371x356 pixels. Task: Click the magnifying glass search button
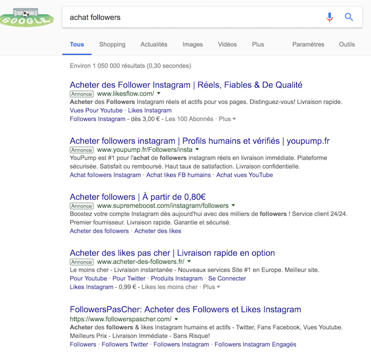[x=349, y=17]
